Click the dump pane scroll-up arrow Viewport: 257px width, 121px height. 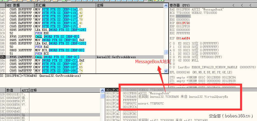pos(103,90)
